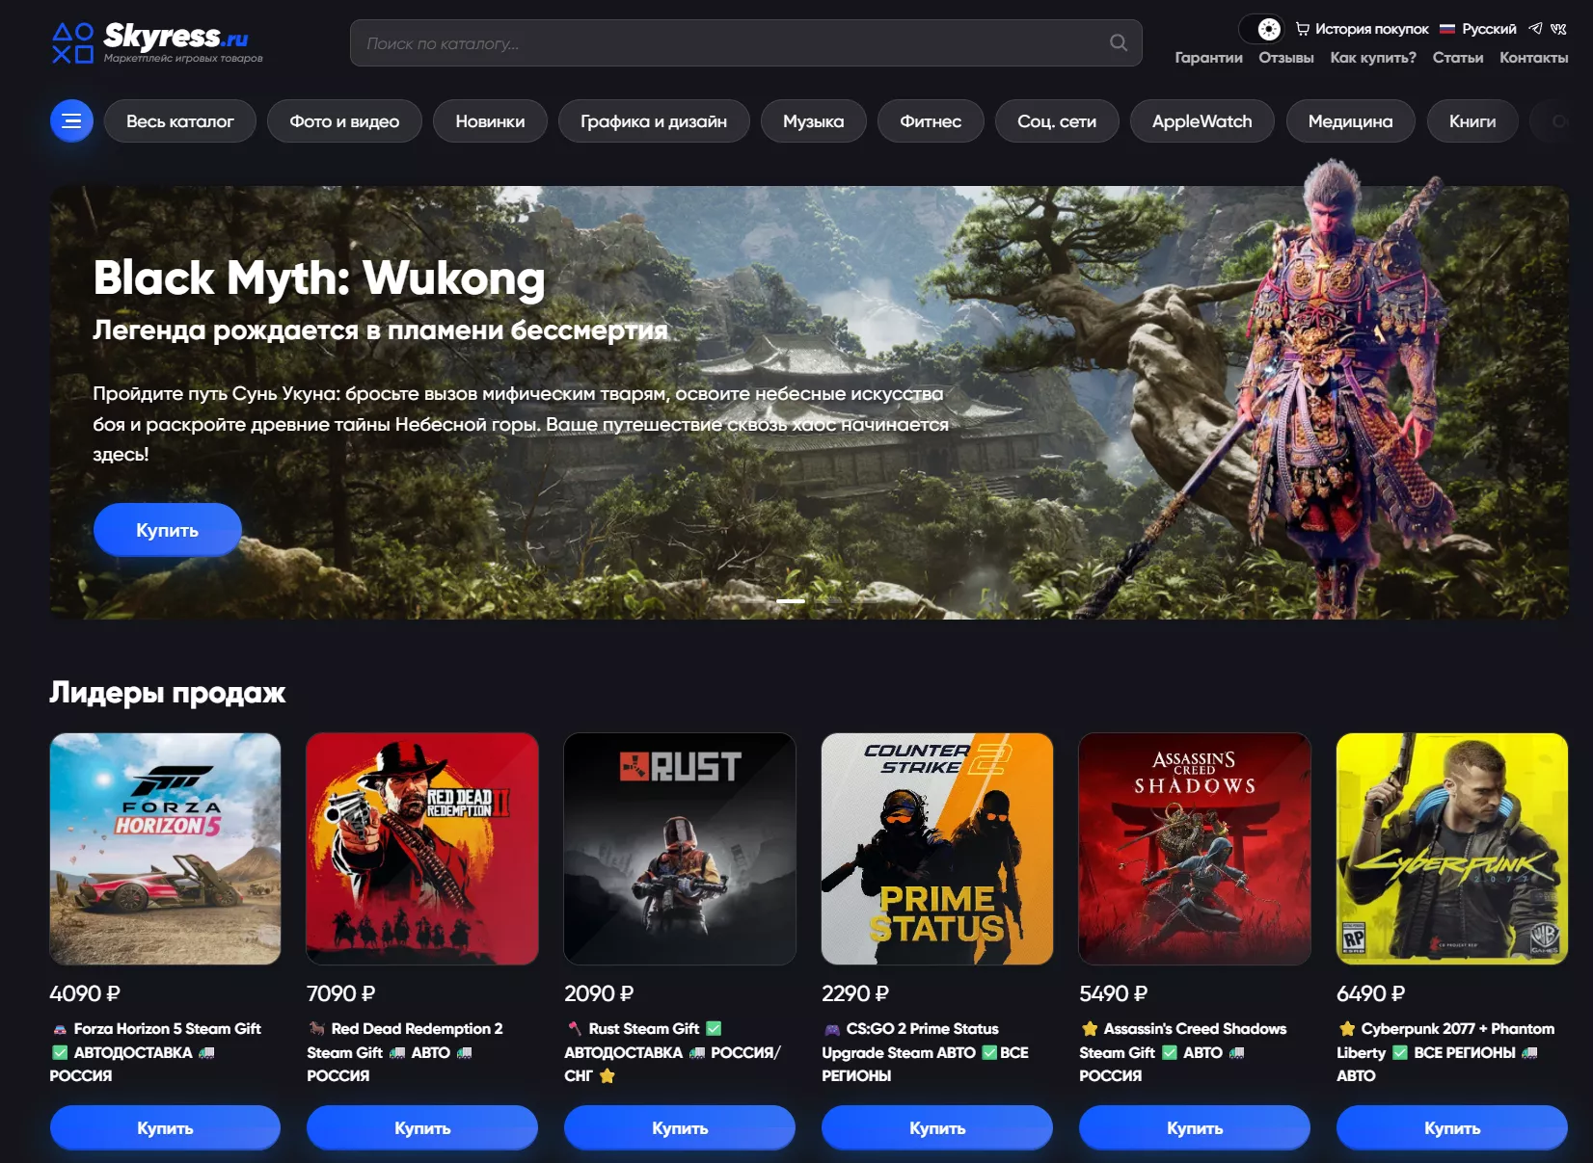Select the Книги category
The height and width of the screenshot is (1163, 1593).
[x=1472, y=121]
